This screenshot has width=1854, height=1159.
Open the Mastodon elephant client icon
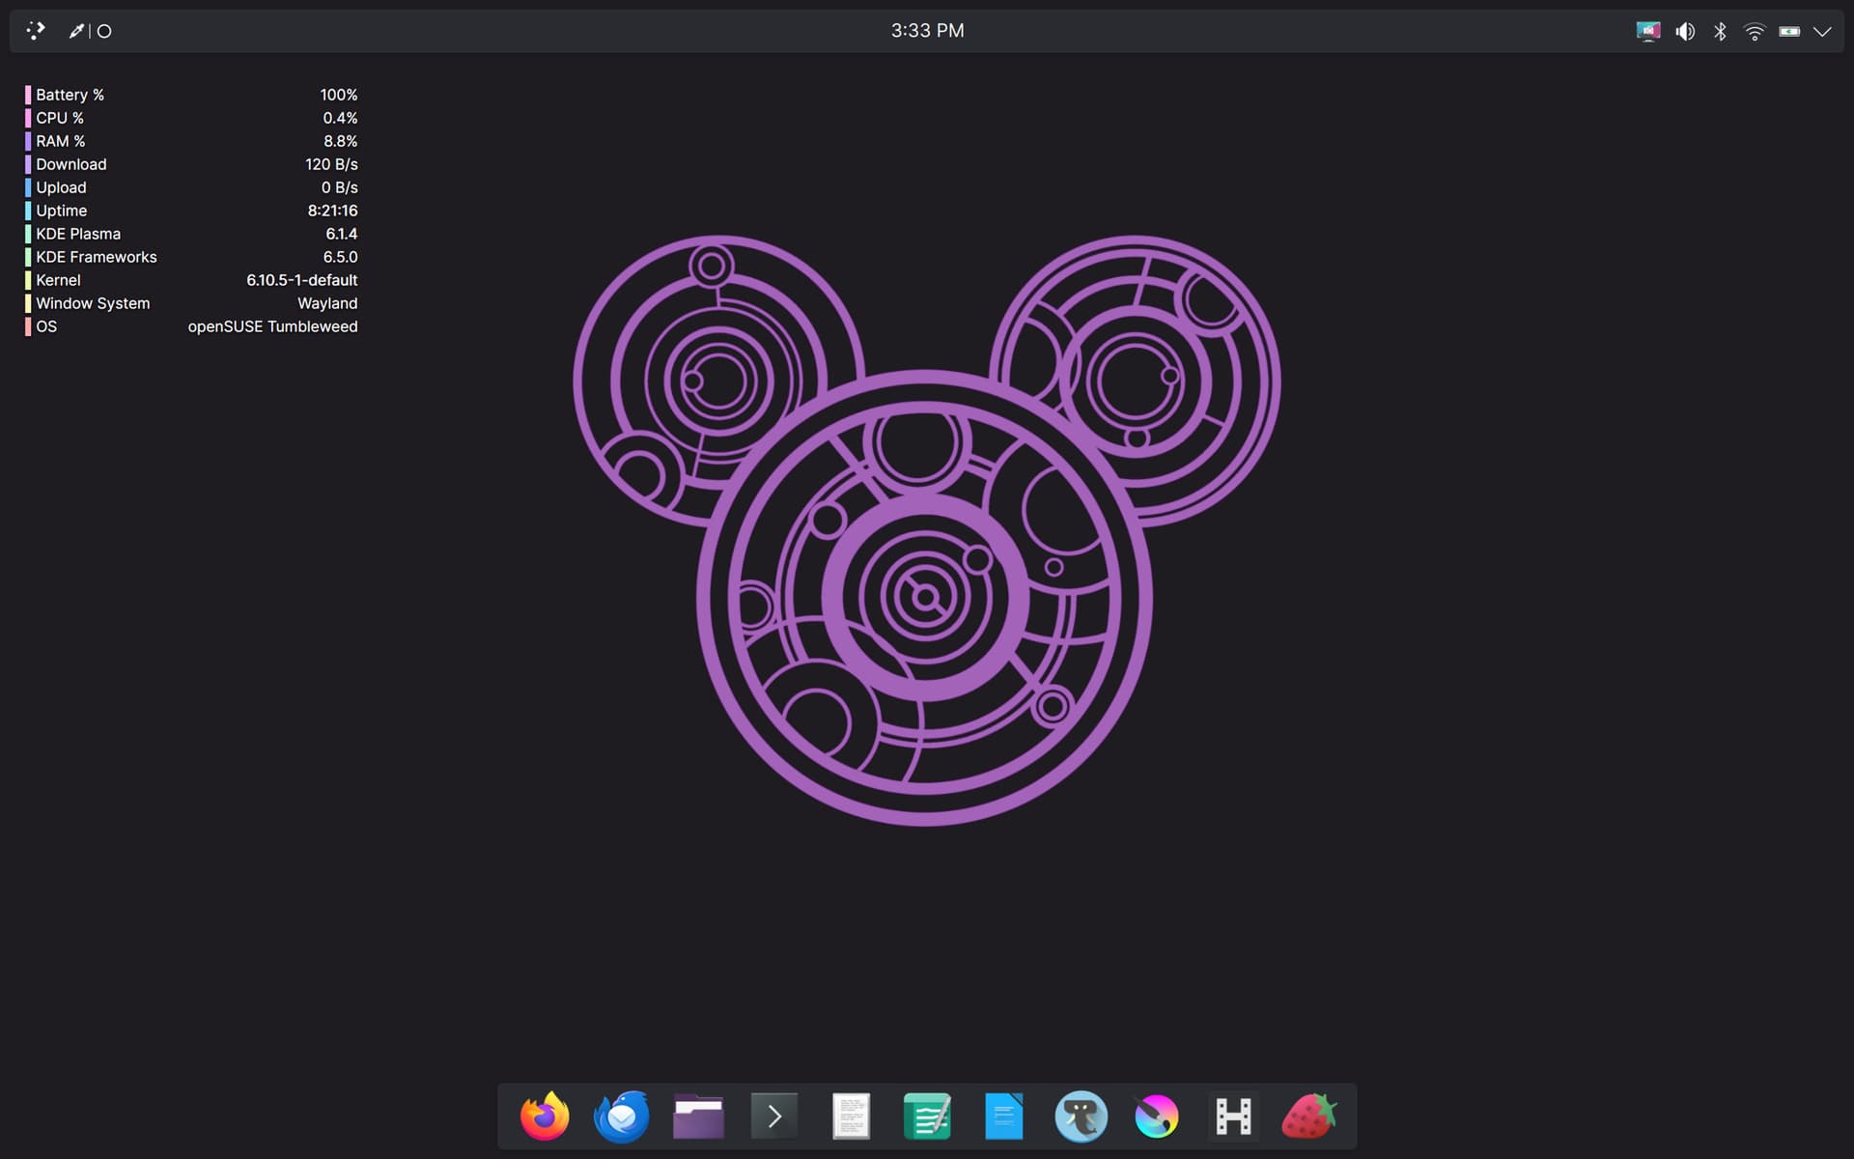(1081, 1117)
